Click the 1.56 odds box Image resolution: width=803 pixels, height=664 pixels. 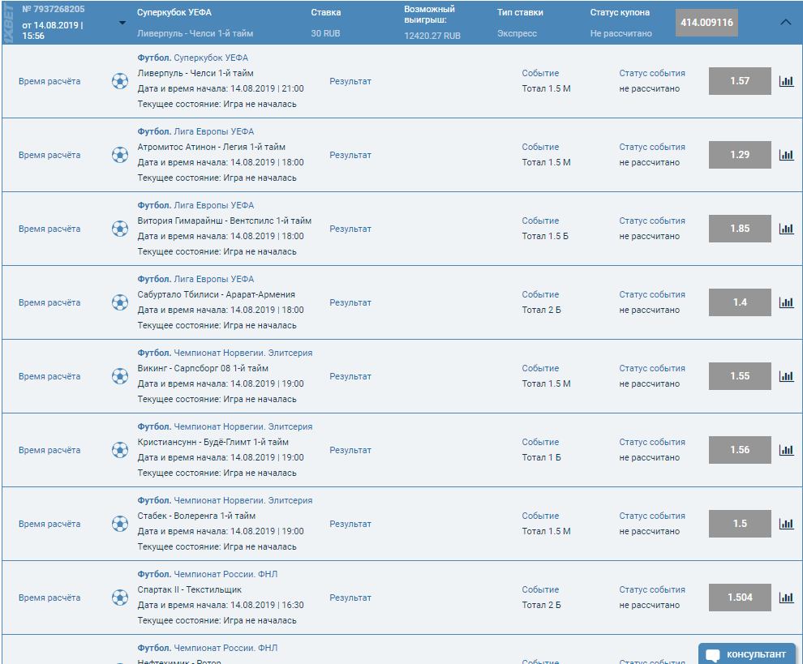click(x=739, y=450)
